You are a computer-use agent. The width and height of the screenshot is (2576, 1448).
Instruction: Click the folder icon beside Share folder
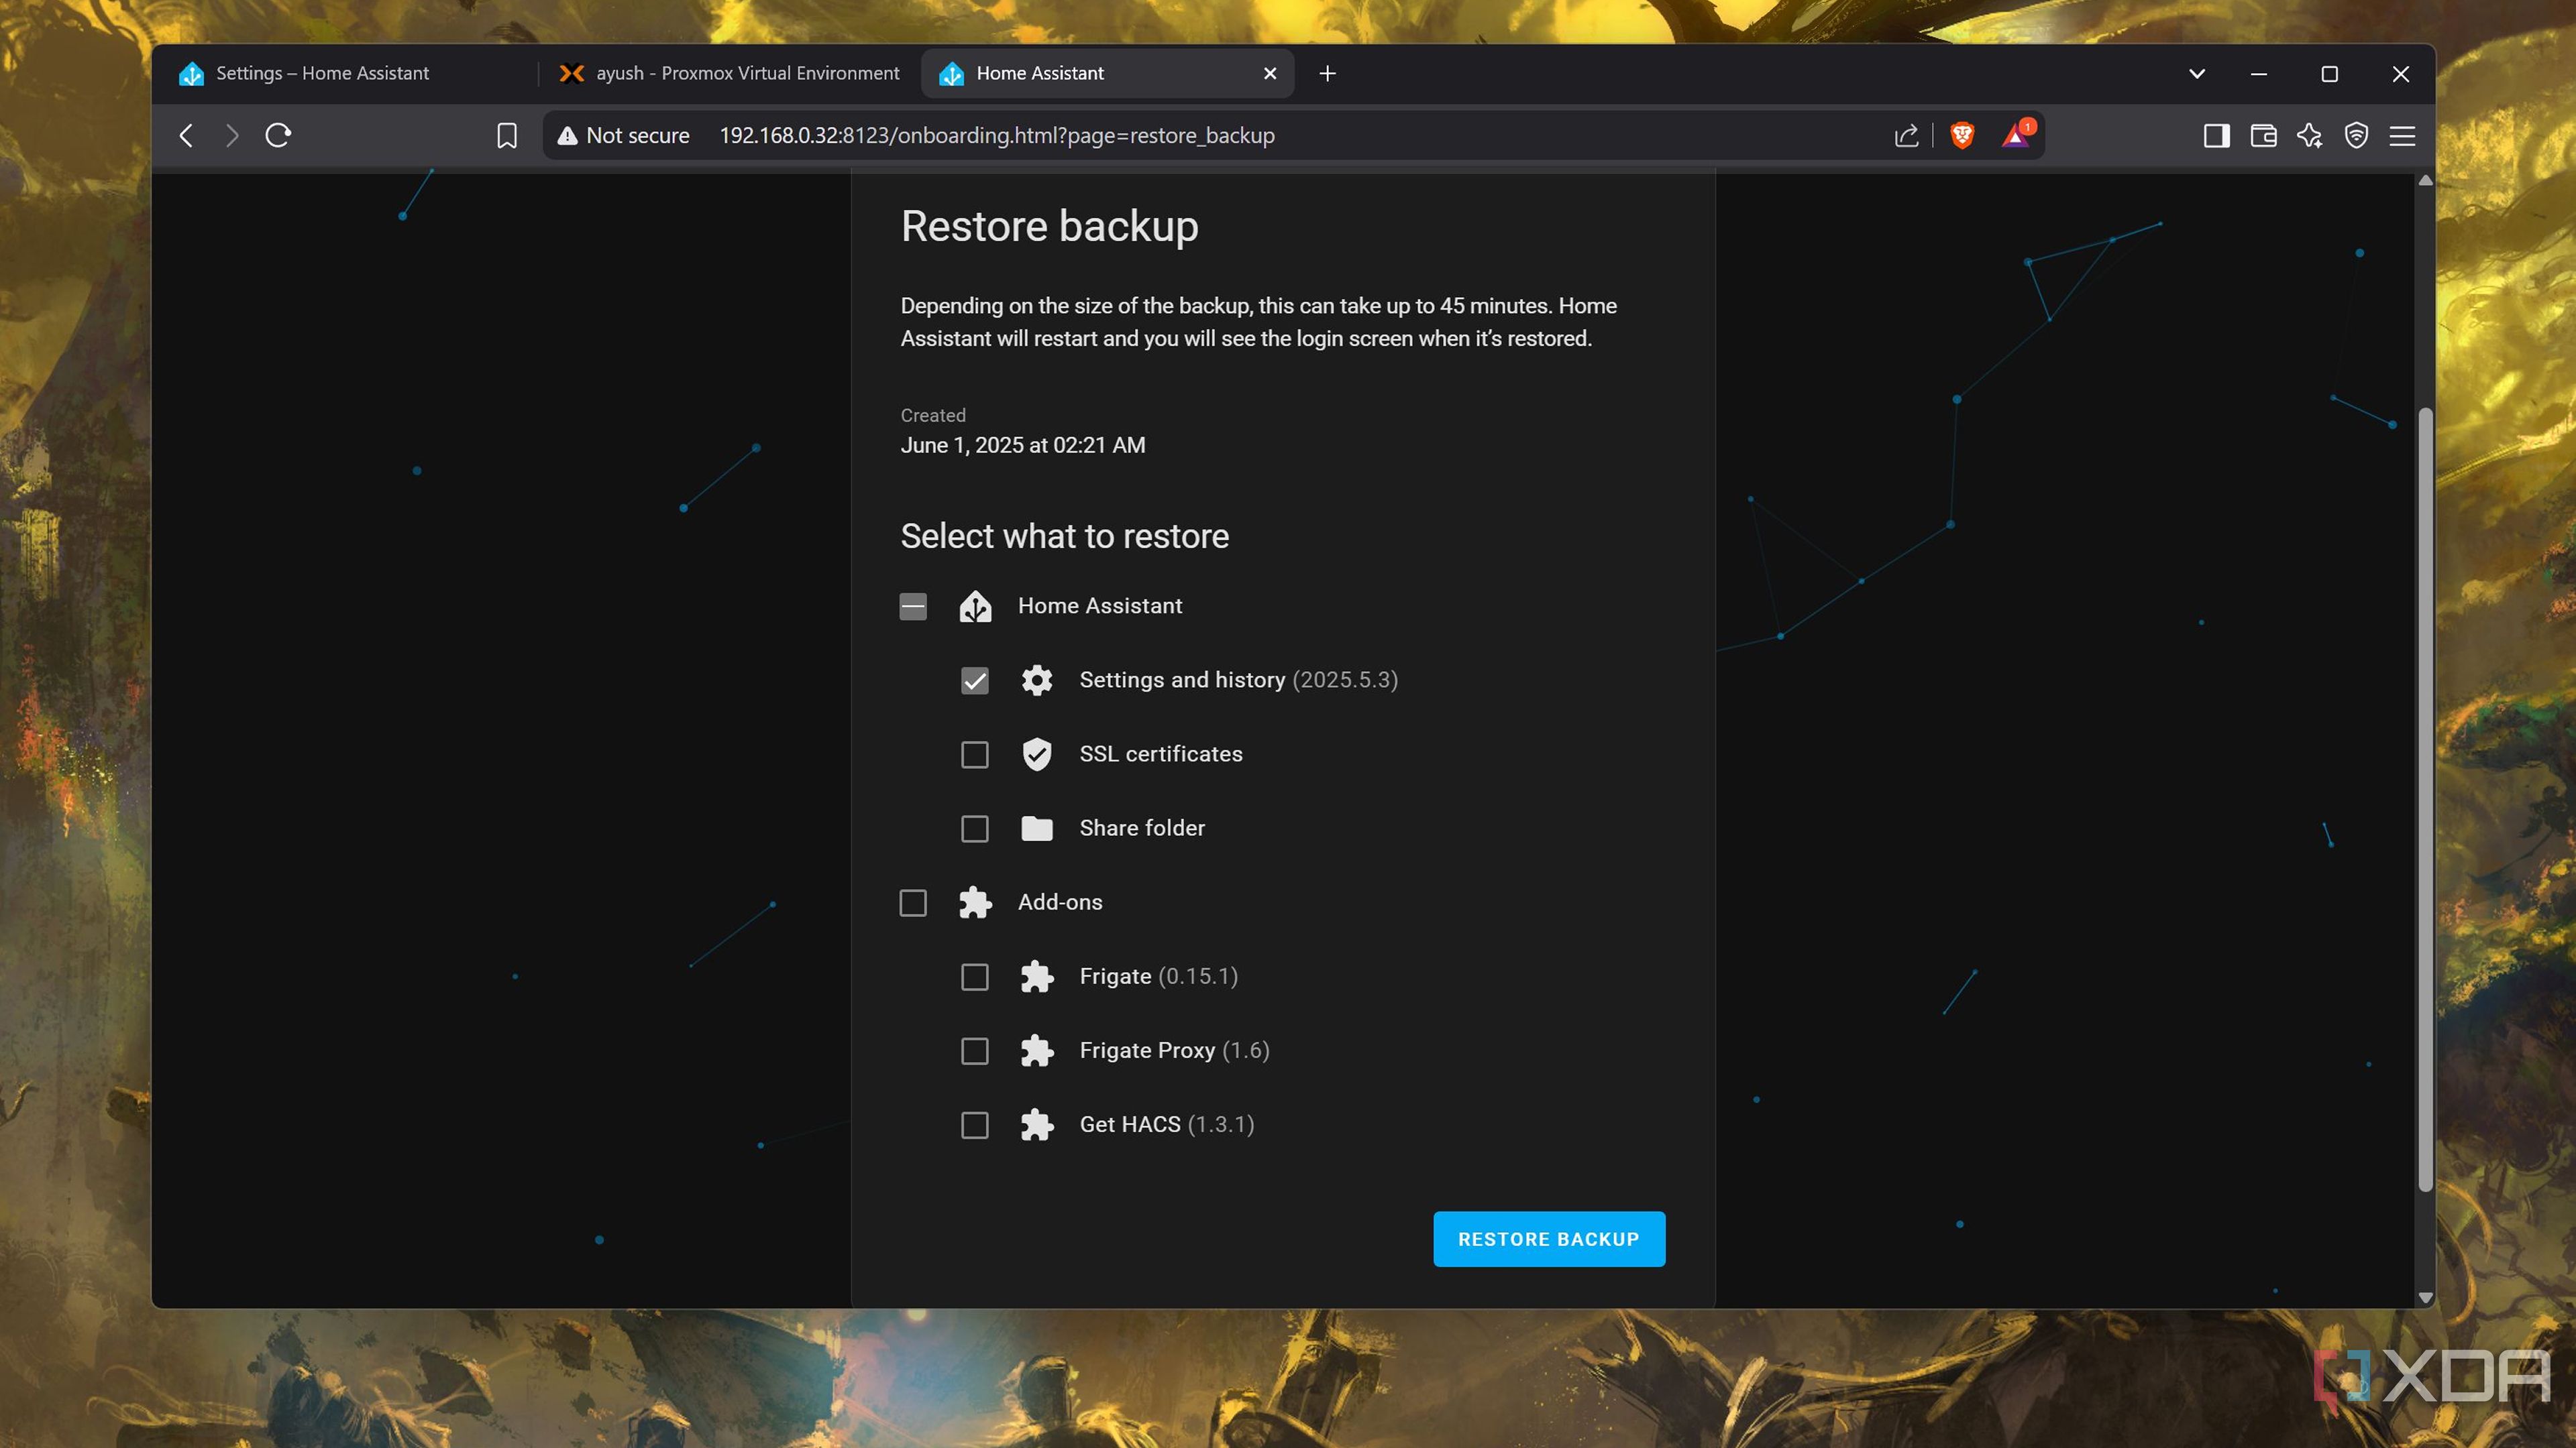tap(1037, 829)
